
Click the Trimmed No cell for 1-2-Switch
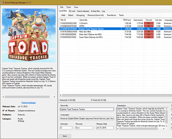pyautogui.click(x=149, y=23)
